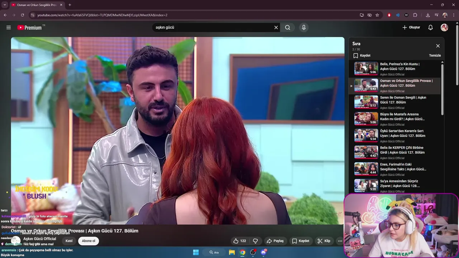Click main video player to pause
The image size is (459, 258).
pyautogui.click(x=178, y=131)
